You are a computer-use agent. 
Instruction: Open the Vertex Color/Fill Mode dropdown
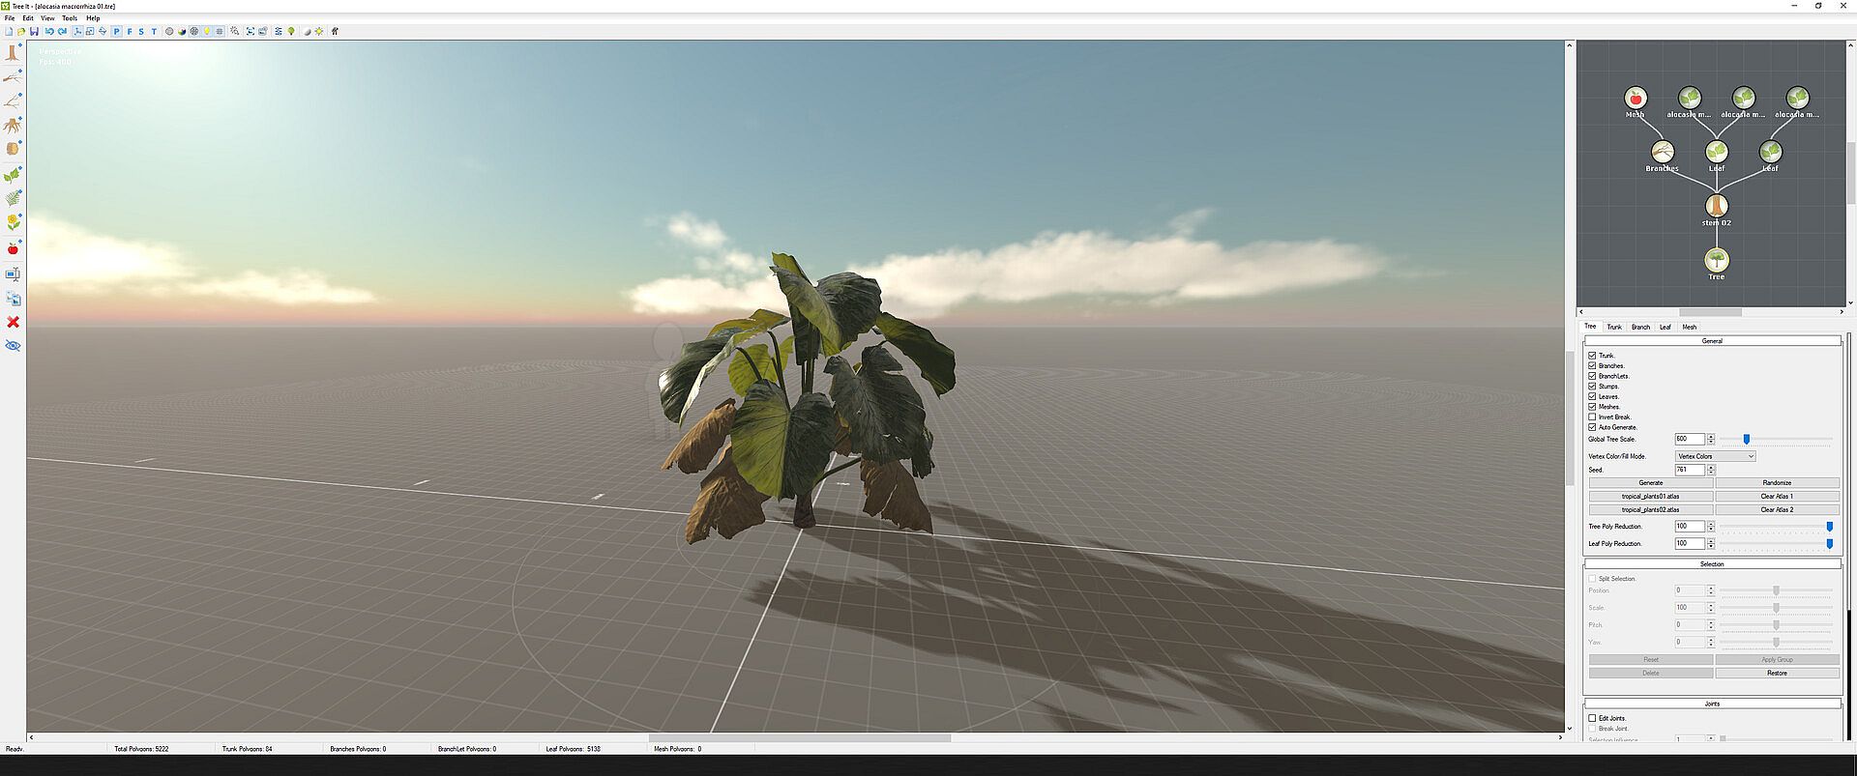pyautogui.click(x=1715, y=456)
